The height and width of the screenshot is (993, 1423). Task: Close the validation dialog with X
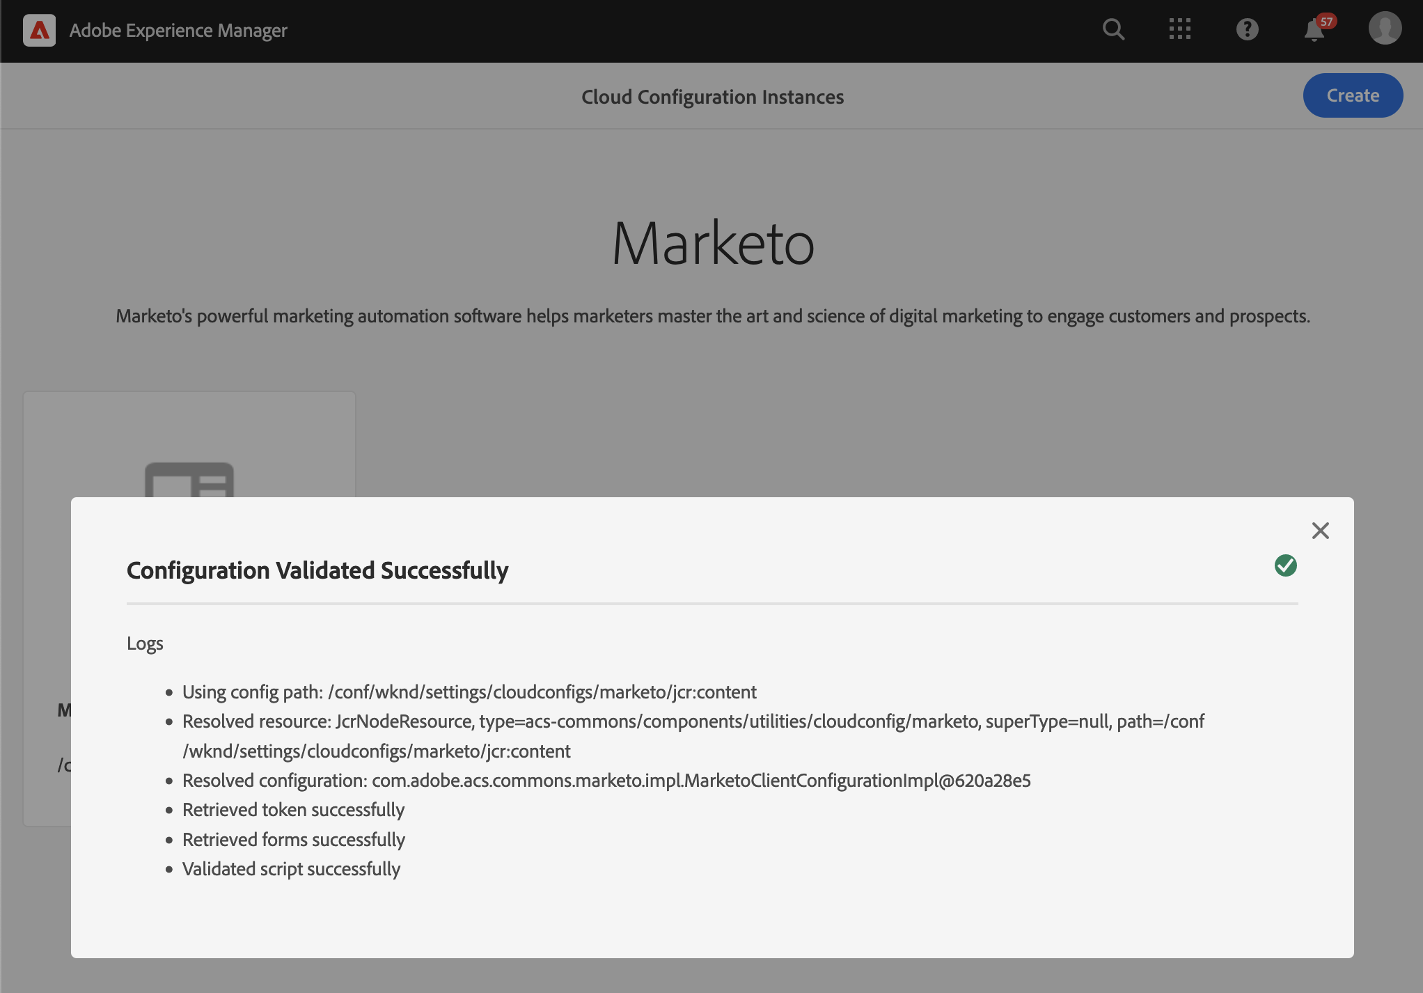pos(1320,531)
